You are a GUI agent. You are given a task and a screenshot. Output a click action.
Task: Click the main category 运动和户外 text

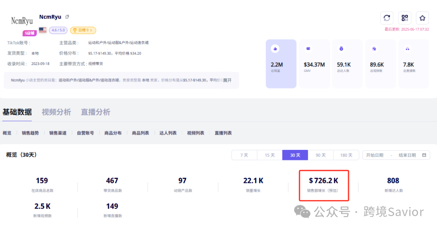pos(118,42)
